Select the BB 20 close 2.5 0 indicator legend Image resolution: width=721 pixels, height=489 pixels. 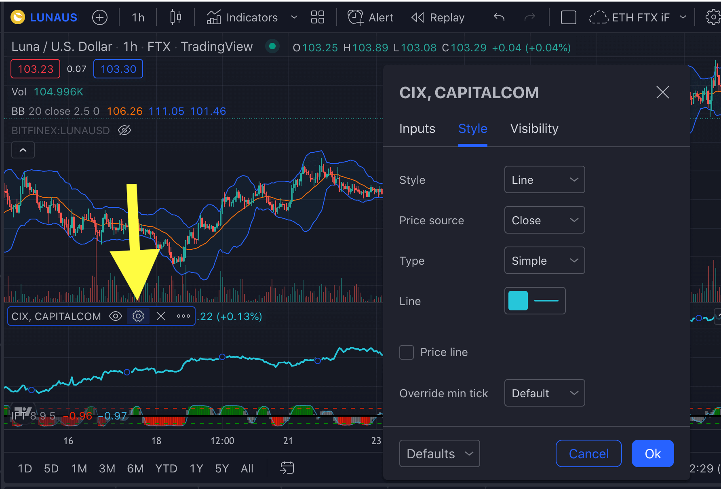[55, 111]
